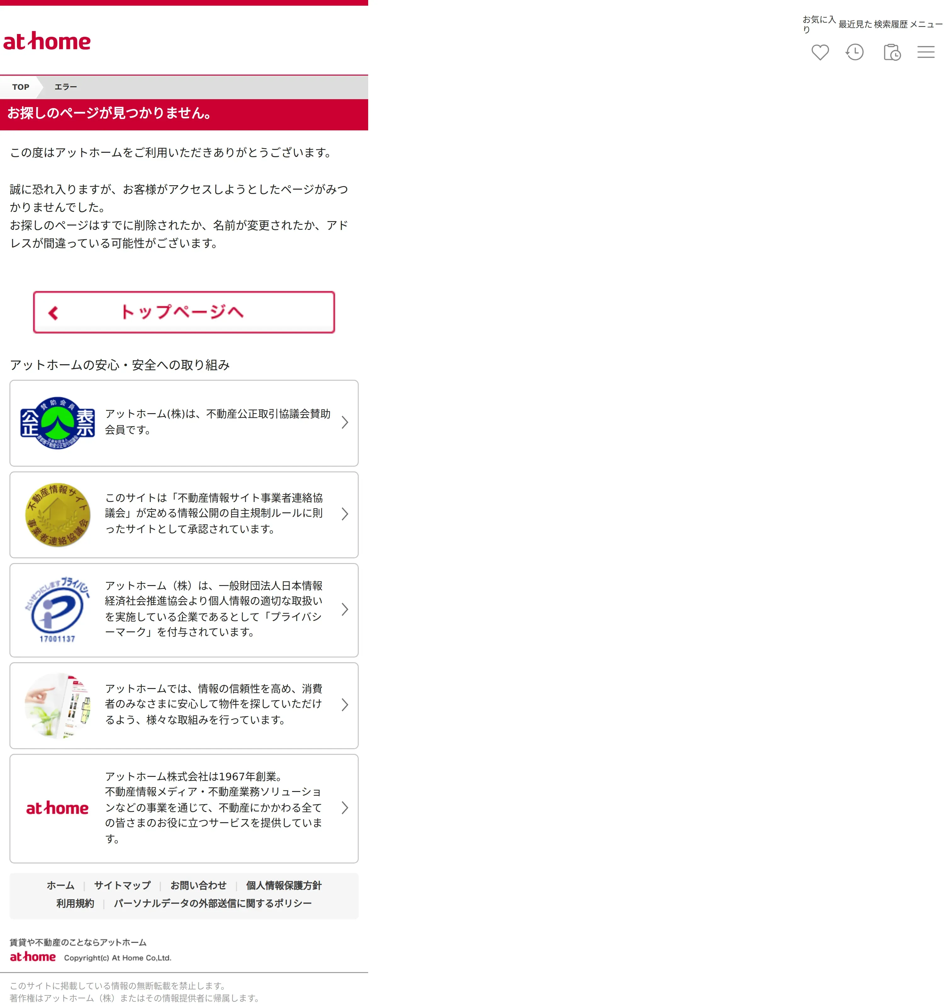This screenshot has width=944, height=1008.
Task: Open search history clipboard icon
Action: coord(892,52)
